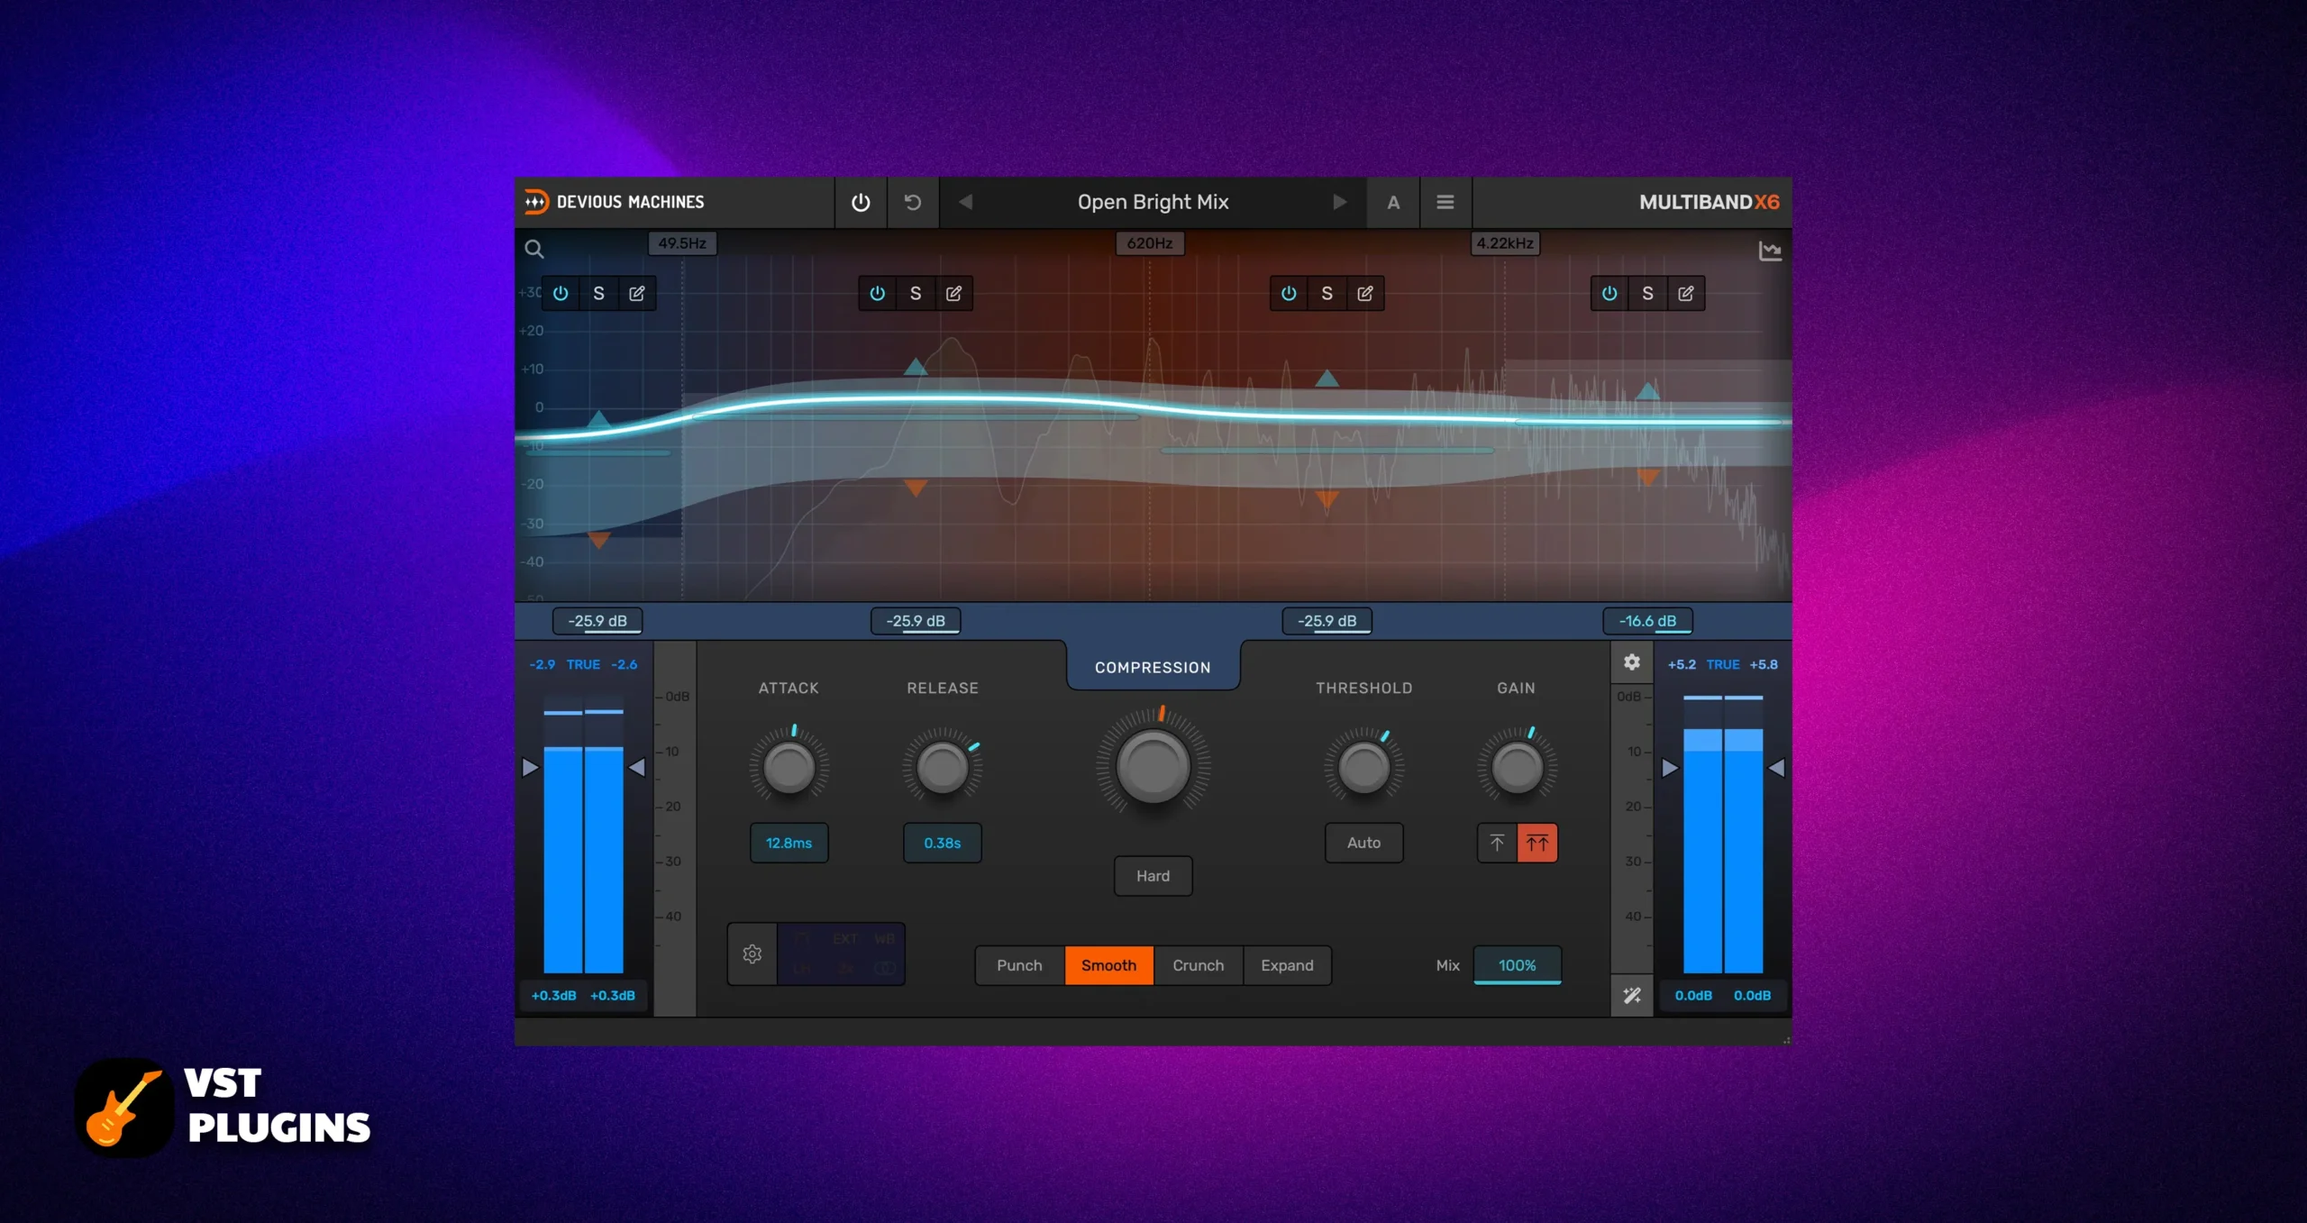Image resolution: width=2307 pixels, height=1223 pixels.
Task: Click the Mix 100% value field
Action: (1517, 966)
